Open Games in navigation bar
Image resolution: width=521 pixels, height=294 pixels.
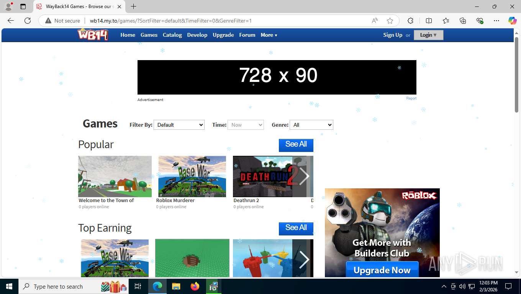click(149, 35)
